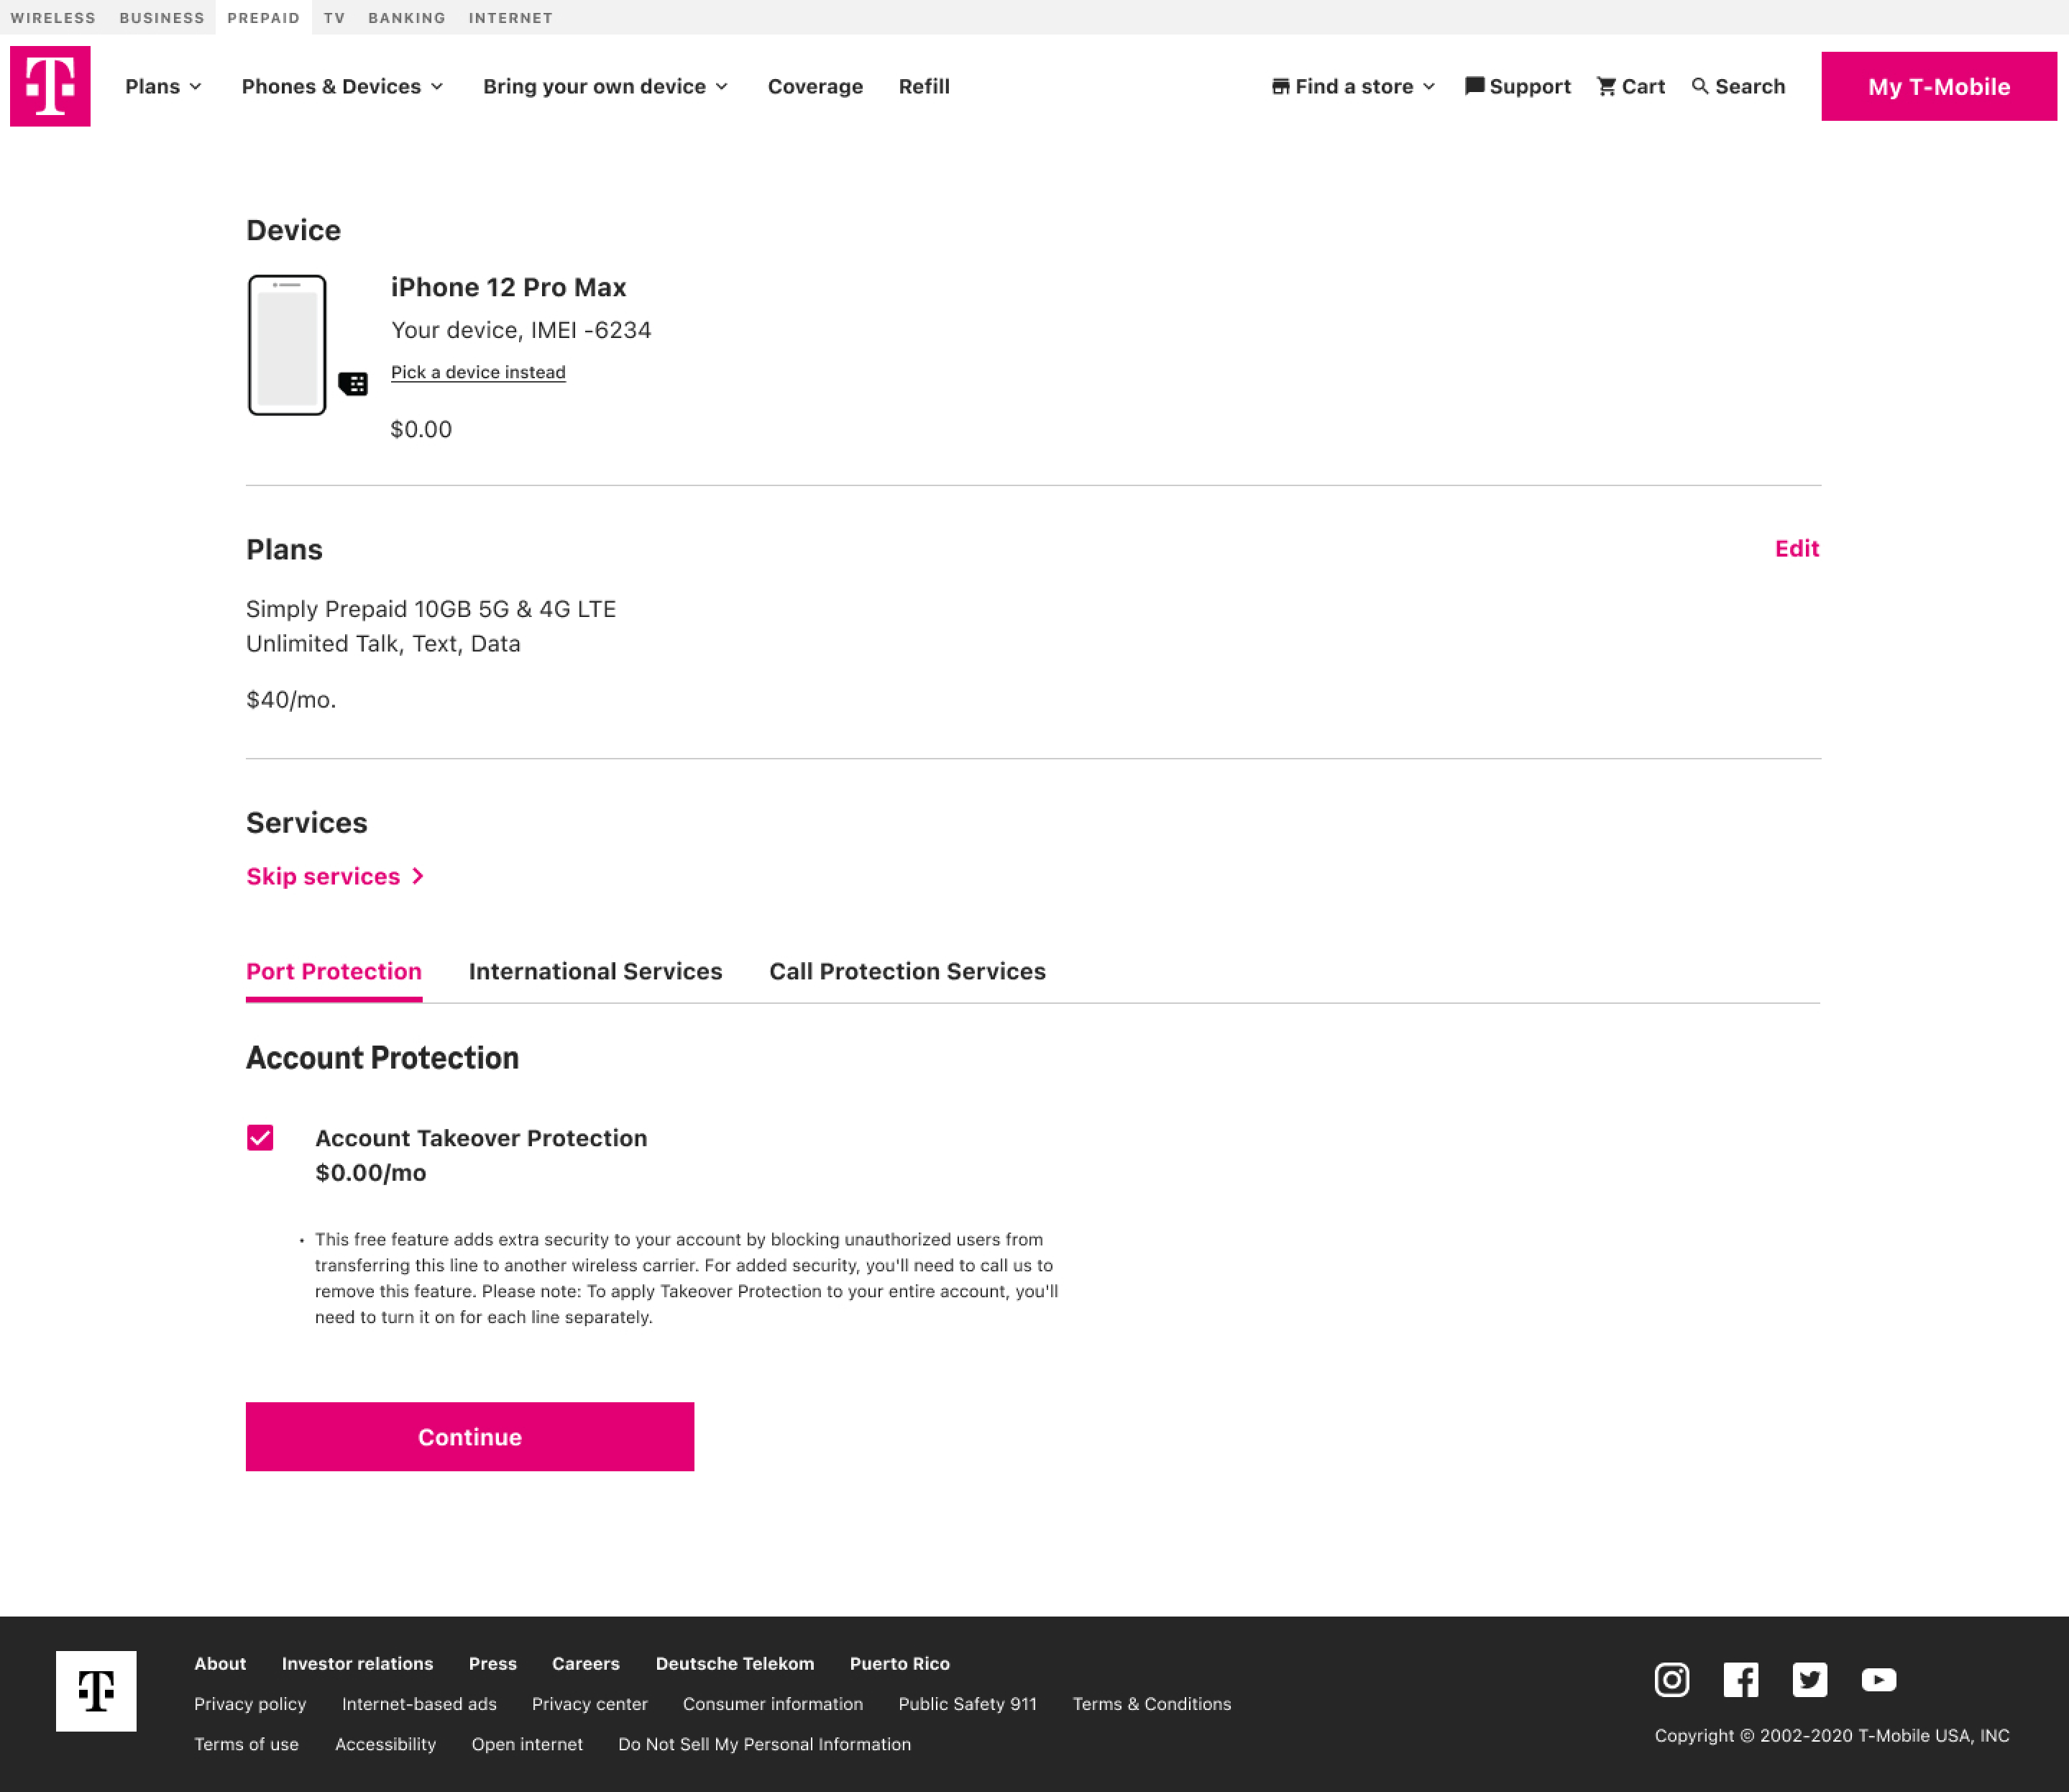
Task: Switch to International Services tab
Action: [595, 971]
